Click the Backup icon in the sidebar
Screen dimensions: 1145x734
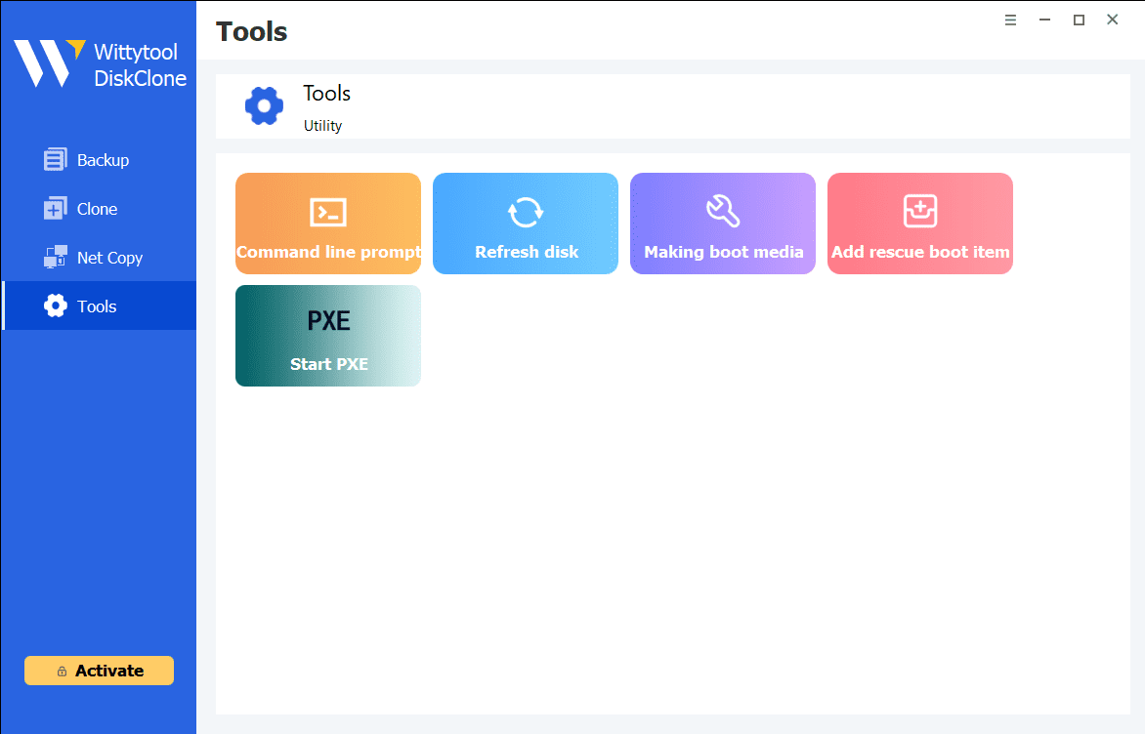coord(56,160)
